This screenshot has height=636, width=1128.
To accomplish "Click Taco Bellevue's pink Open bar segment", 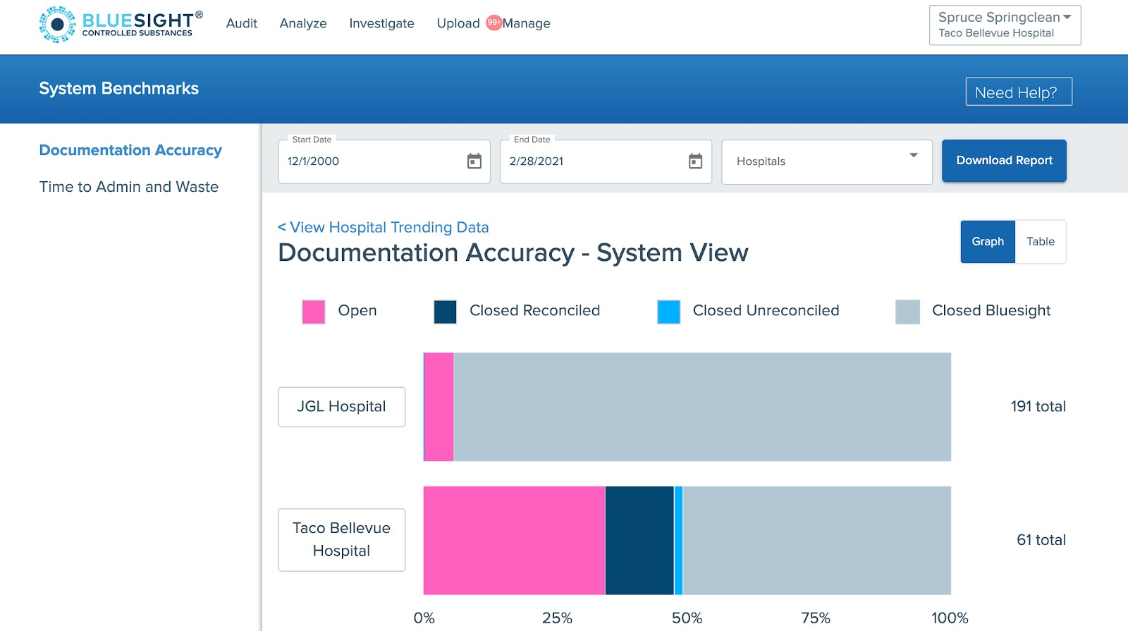I will tap(514, 540).
